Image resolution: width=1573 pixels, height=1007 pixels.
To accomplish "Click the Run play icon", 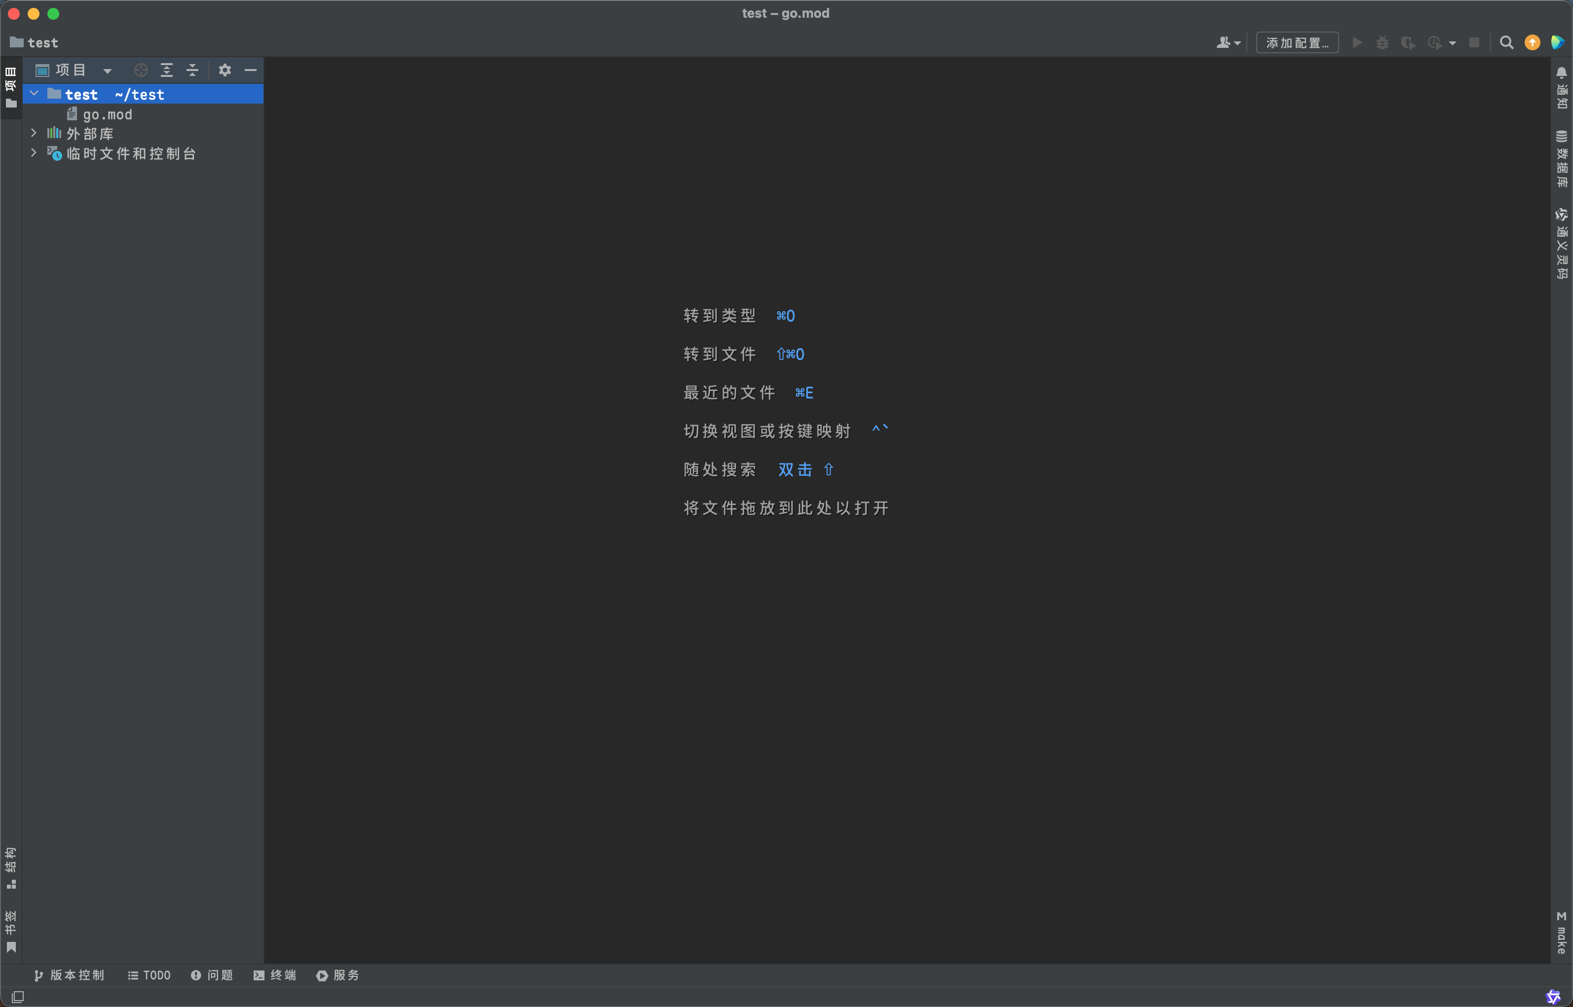I will click(1357, 42).
